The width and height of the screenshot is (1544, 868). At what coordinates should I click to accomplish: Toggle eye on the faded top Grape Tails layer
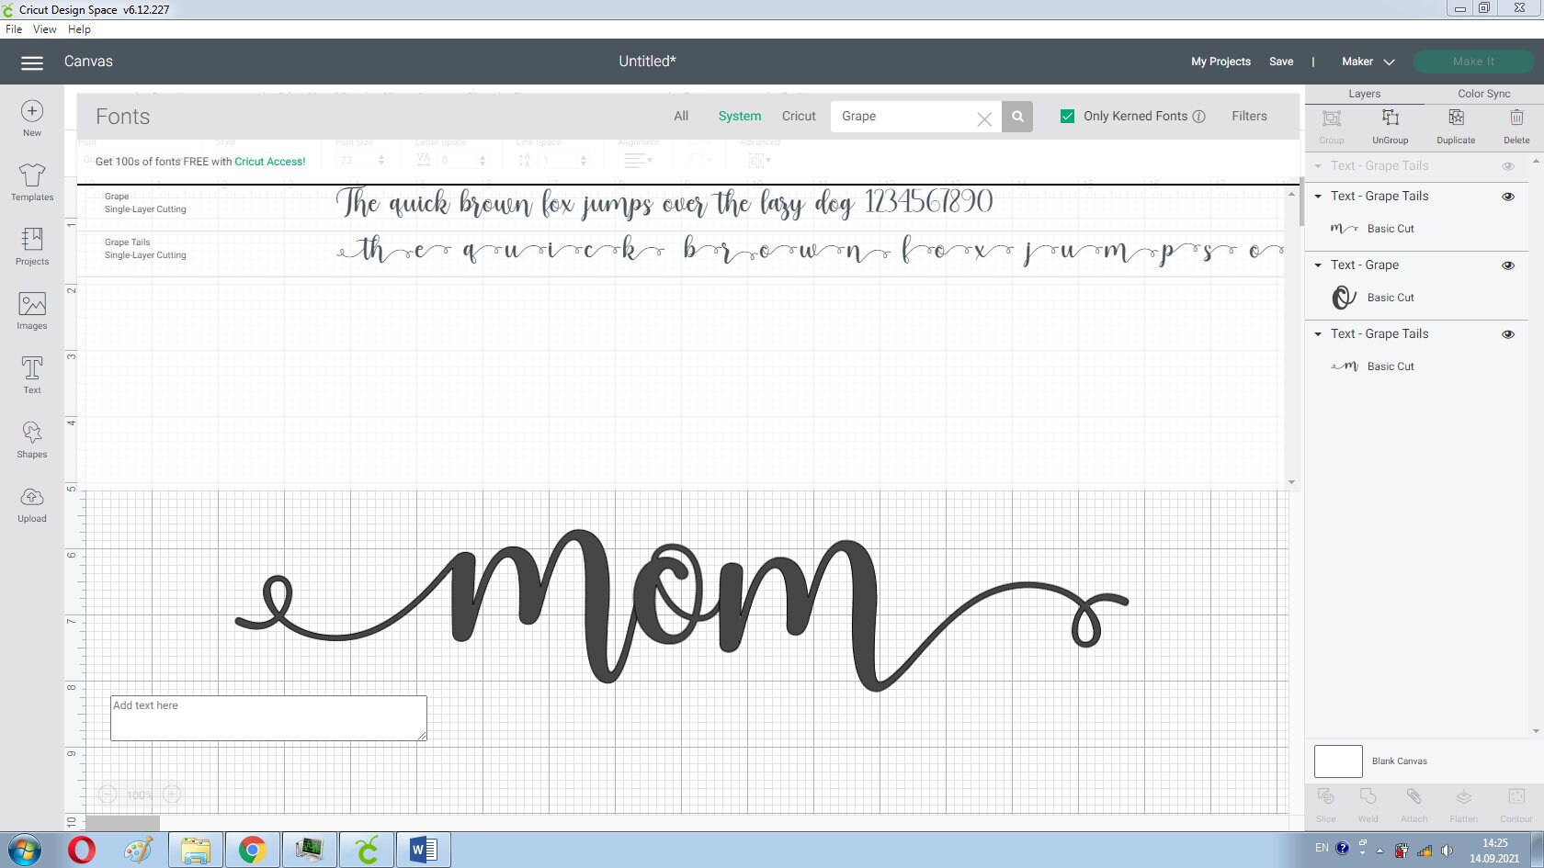(1508, 166)
